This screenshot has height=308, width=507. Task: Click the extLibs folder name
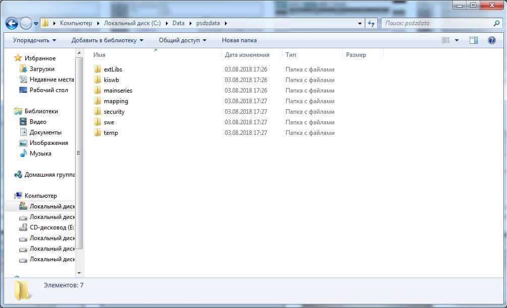(113, 69)
